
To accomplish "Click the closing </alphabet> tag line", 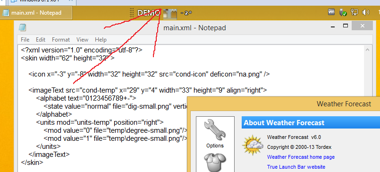I will coord(54,114).
